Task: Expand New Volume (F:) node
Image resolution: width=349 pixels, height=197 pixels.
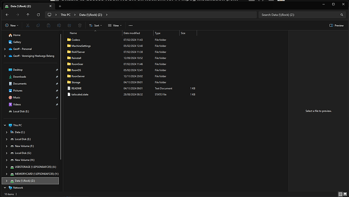Action: pos(7,146)
